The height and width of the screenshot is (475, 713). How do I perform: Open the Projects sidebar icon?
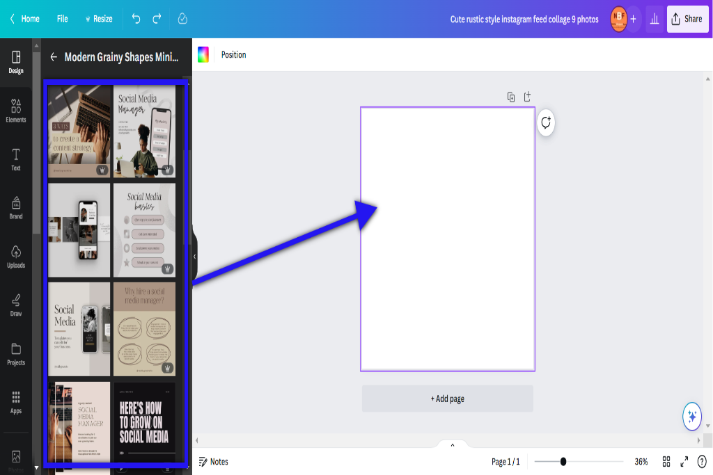pyautogui.click(x=16, y=354)
